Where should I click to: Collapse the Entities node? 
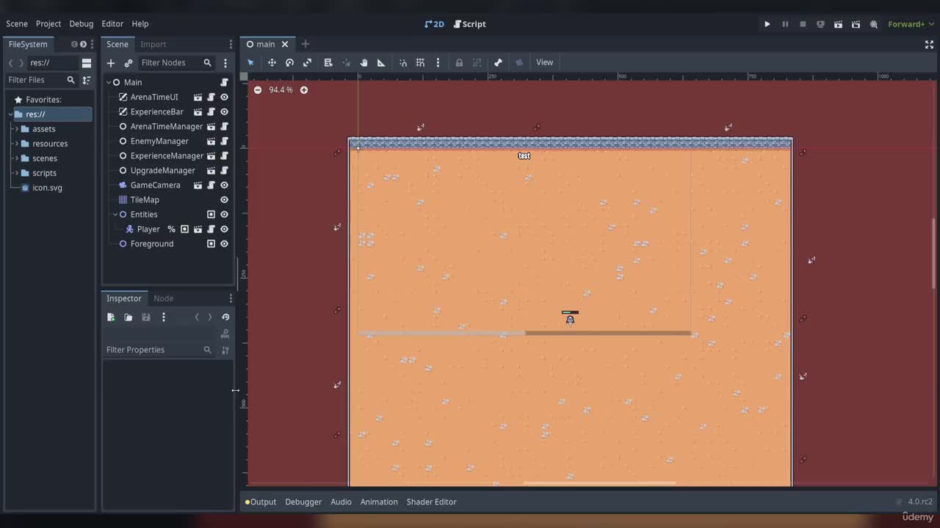[x=115, y=214]
